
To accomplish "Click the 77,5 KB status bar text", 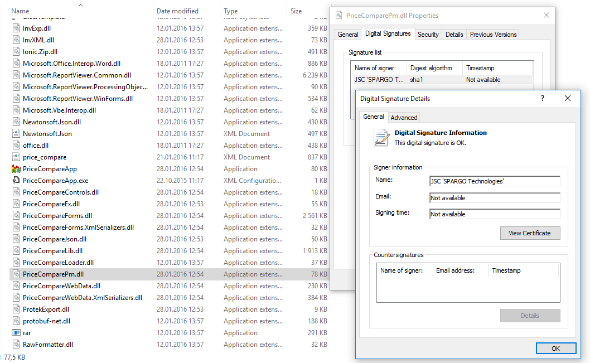I will 14,357.
